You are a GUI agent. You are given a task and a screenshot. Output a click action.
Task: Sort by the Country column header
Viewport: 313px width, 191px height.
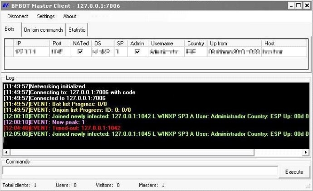tap(196, 43)
